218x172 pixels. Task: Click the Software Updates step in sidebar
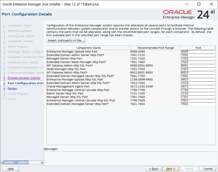click(20, 31)
